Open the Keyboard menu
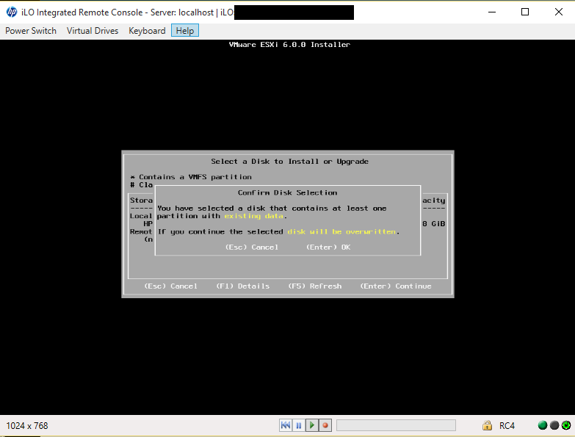 click(147, 31)
